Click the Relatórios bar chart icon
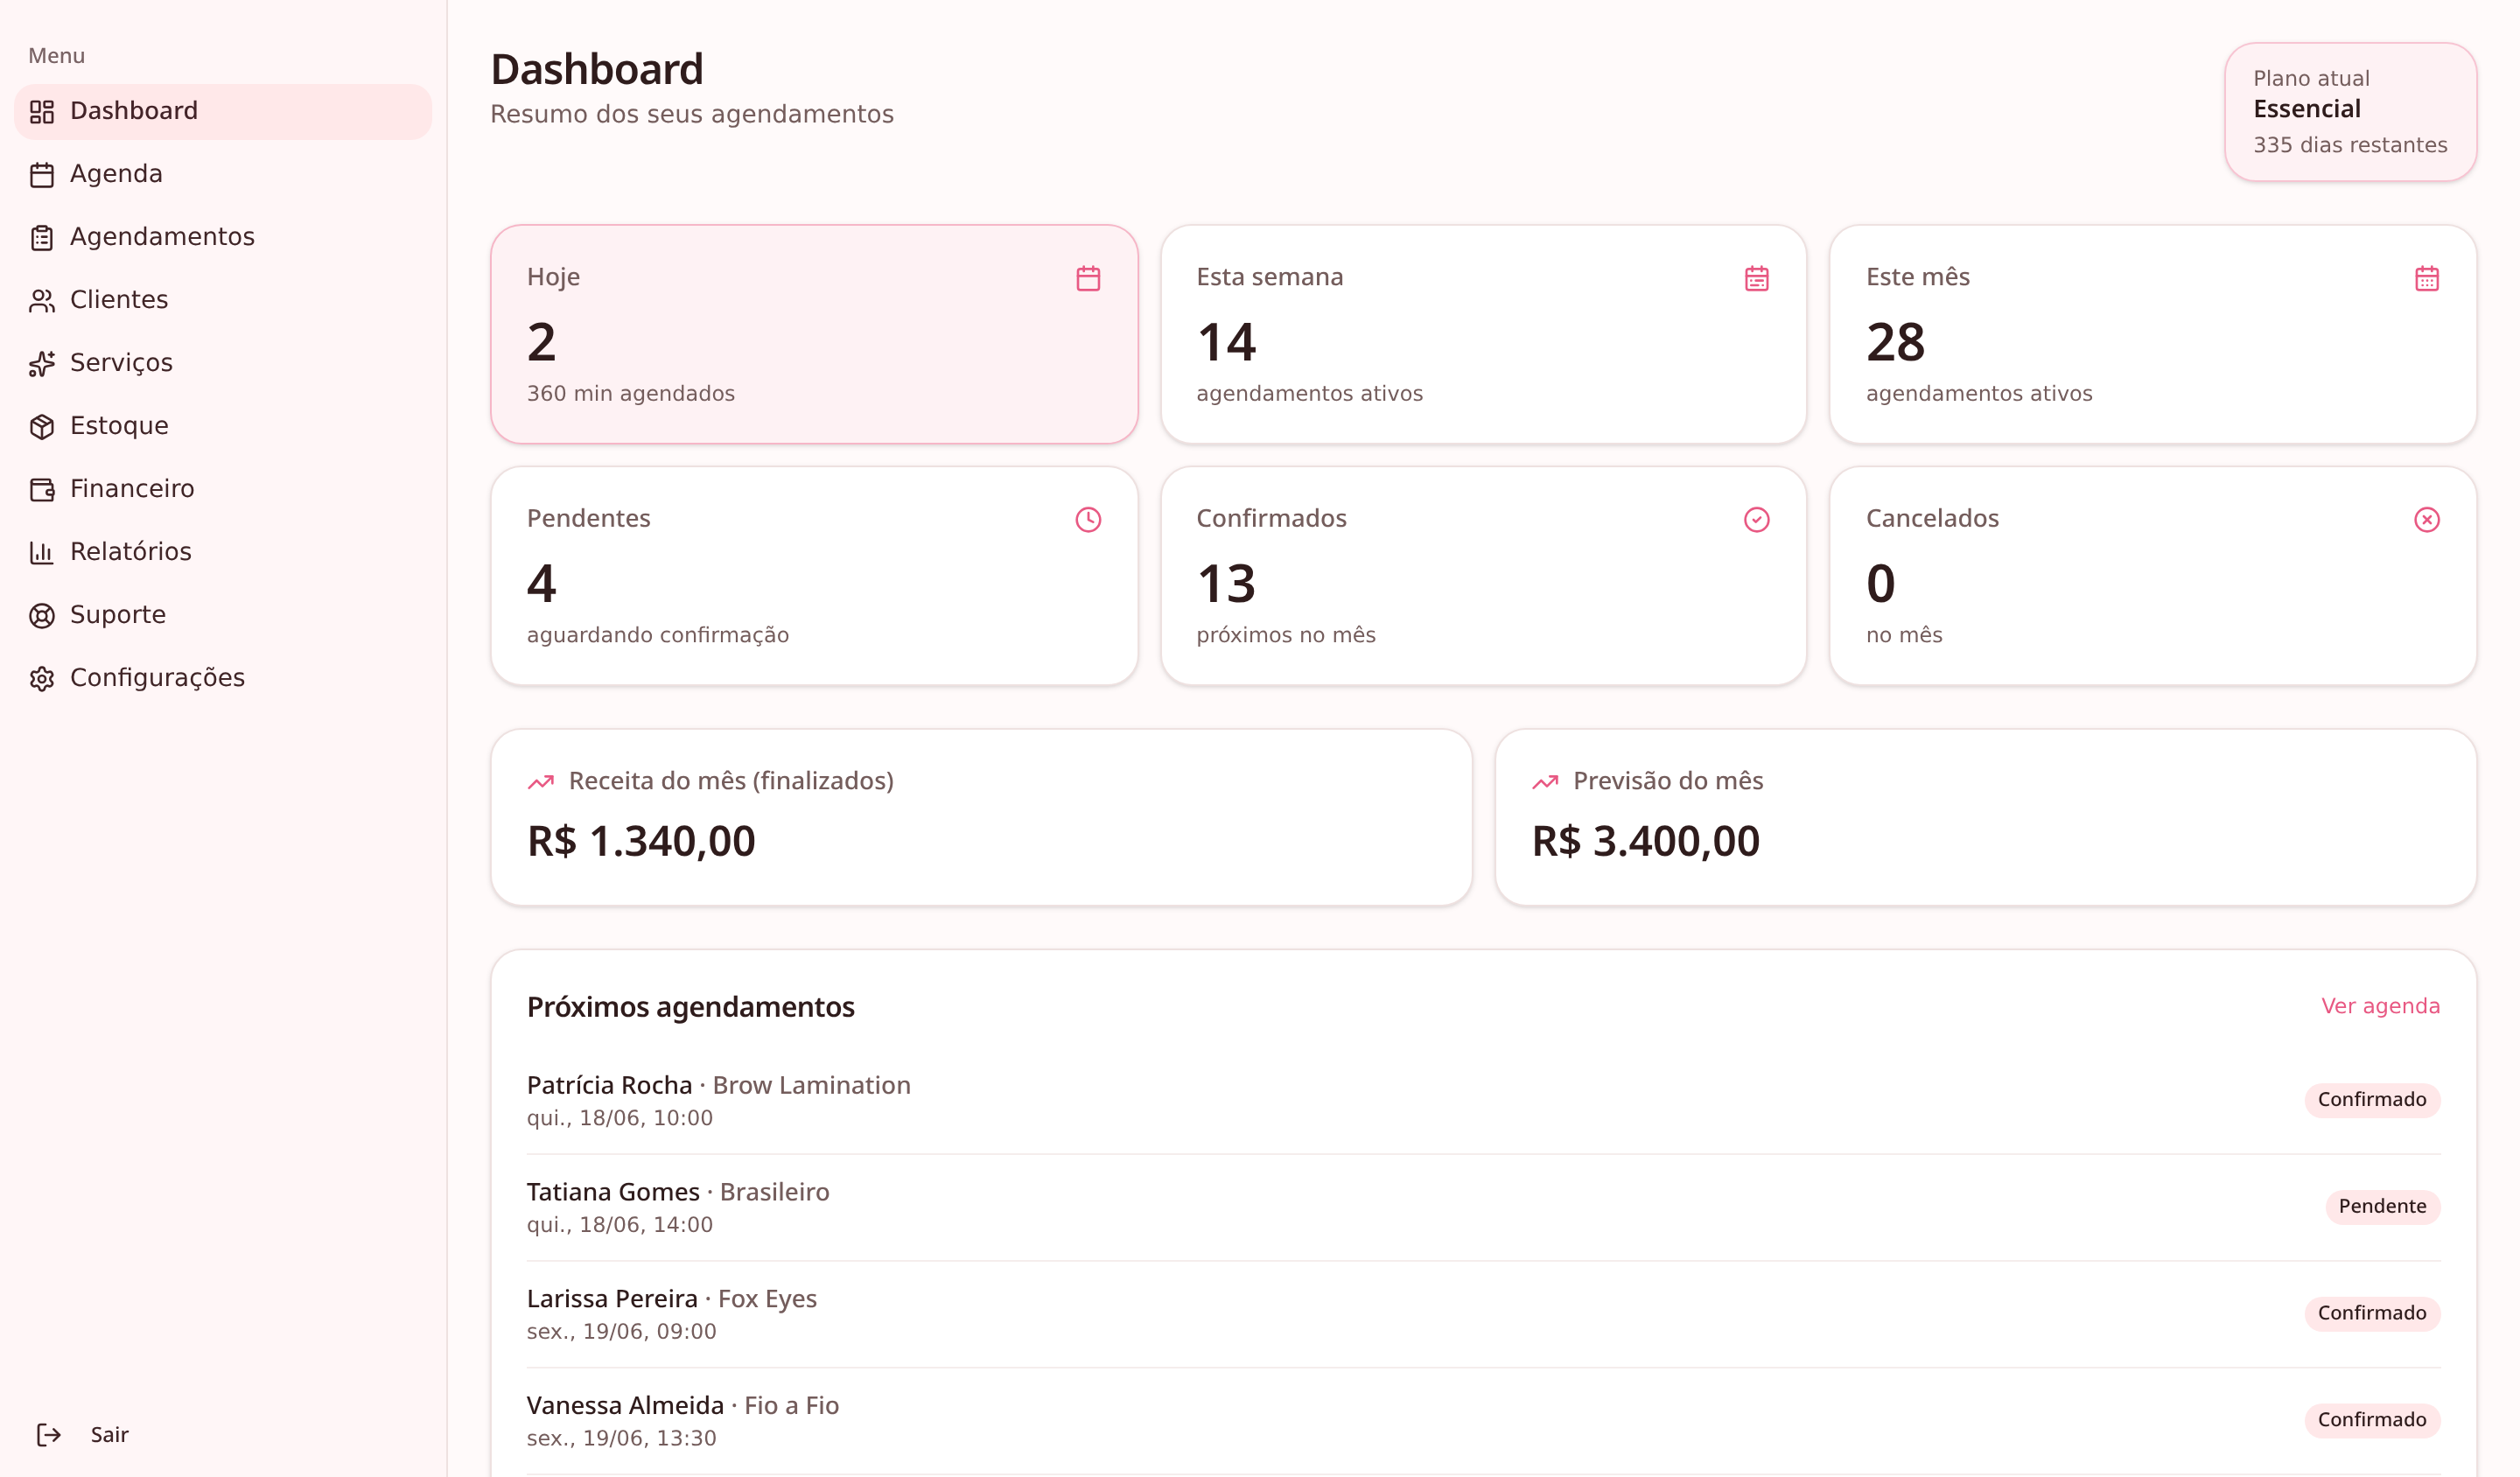The width and height of the screenshot is (2520, 1477). pyautogui.click(x=42, y=553)
